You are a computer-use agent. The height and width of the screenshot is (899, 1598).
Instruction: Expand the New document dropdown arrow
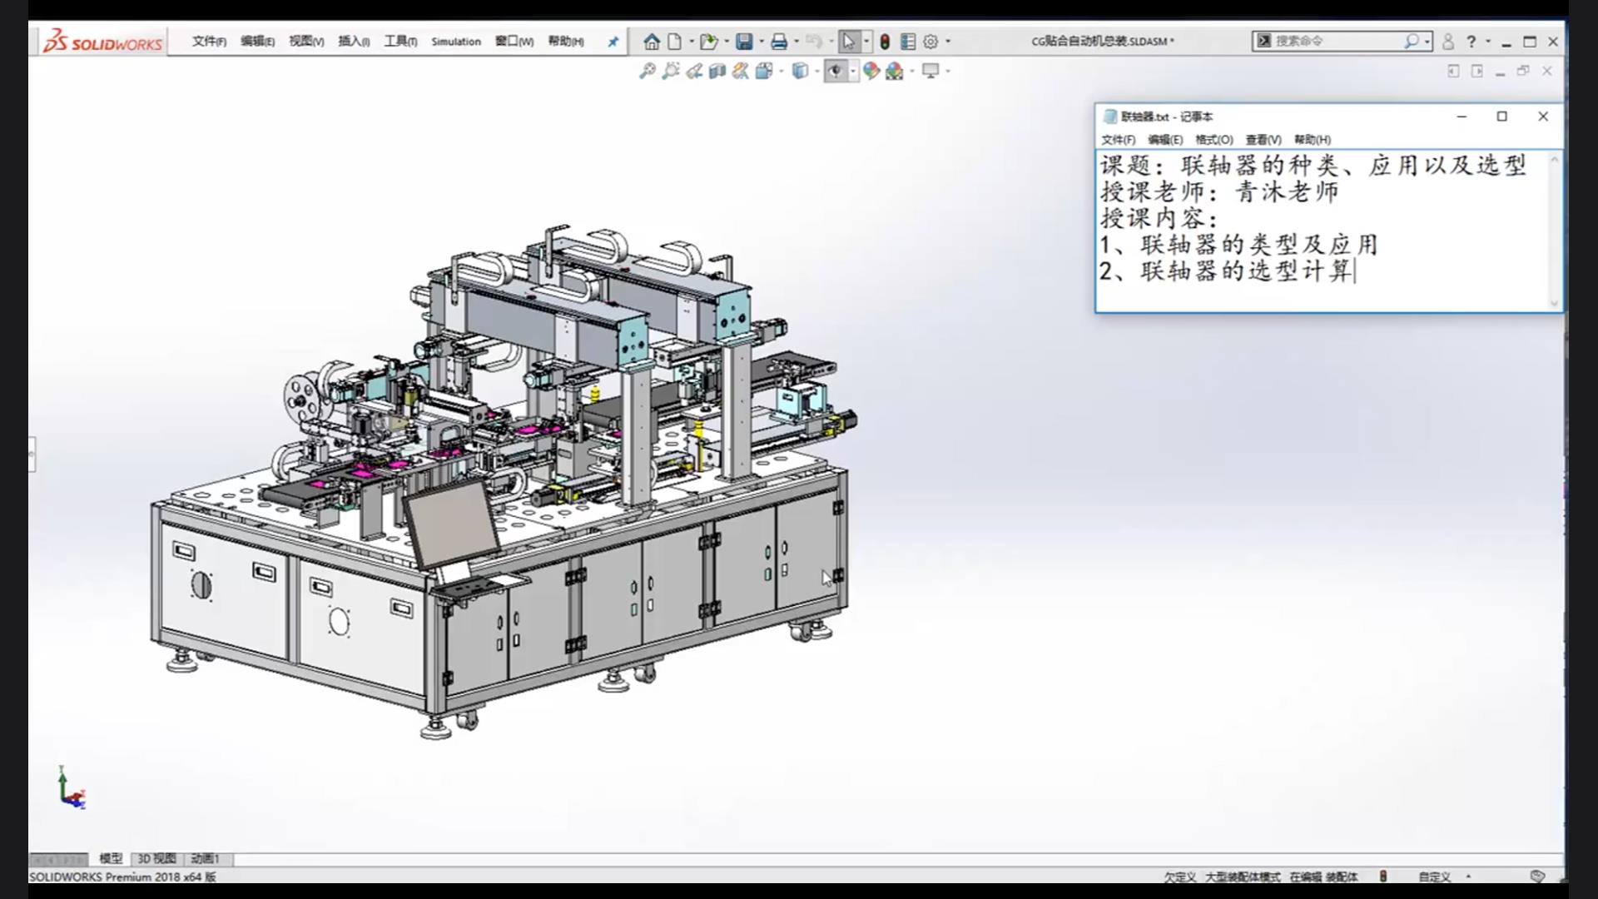point(691,41)
